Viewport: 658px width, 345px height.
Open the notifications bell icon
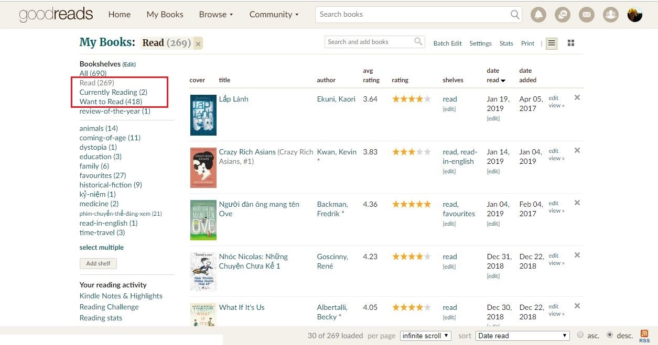pos(538,15)
